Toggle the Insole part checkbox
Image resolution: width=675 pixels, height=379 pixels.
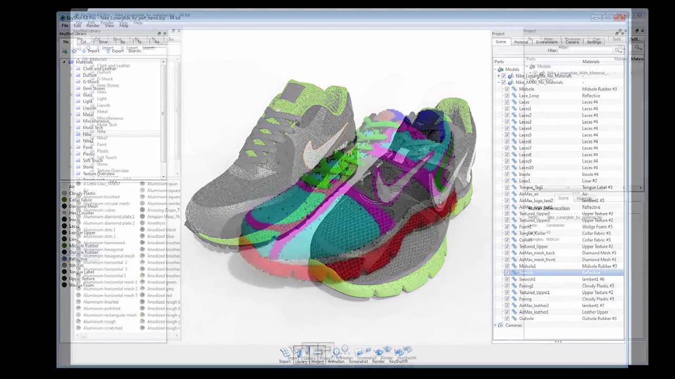click(507, 174)
